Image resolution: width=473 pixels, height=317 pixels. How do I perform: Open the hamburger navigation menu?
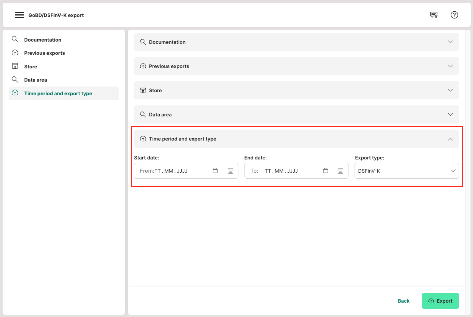click(19, 15)
